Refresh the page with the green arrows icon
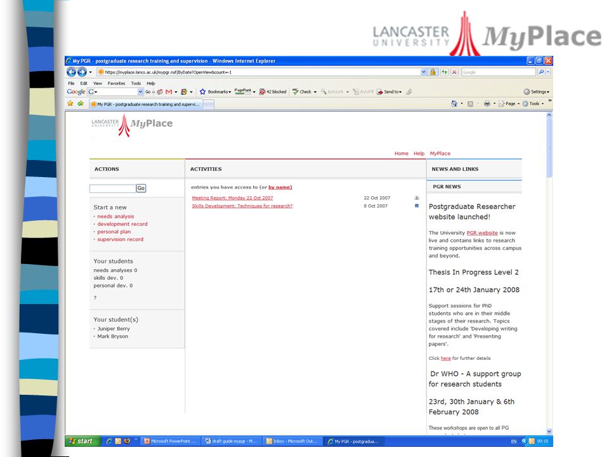The height and width of the screenshot is (457, 609). (x=444, y=72)
